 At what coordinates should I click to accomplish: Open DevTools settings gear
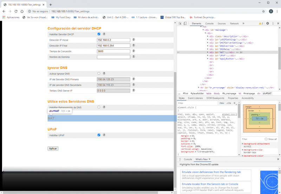click(x=267, y=24)
